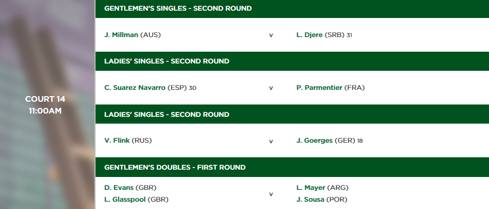Open J. Sousa player profile
This screenshot has width=489, height=209.
(310, 199)
